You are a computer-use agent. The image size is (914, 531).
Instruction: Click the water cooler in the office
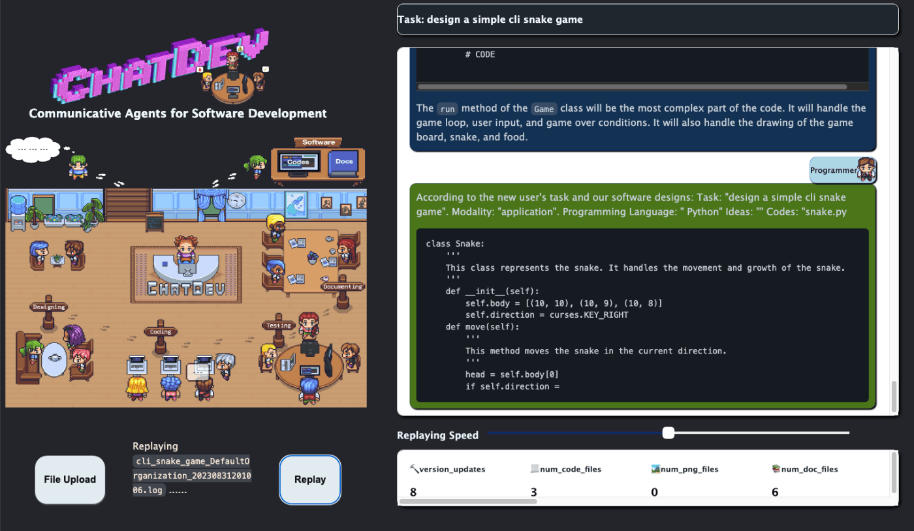pos(18,212)
